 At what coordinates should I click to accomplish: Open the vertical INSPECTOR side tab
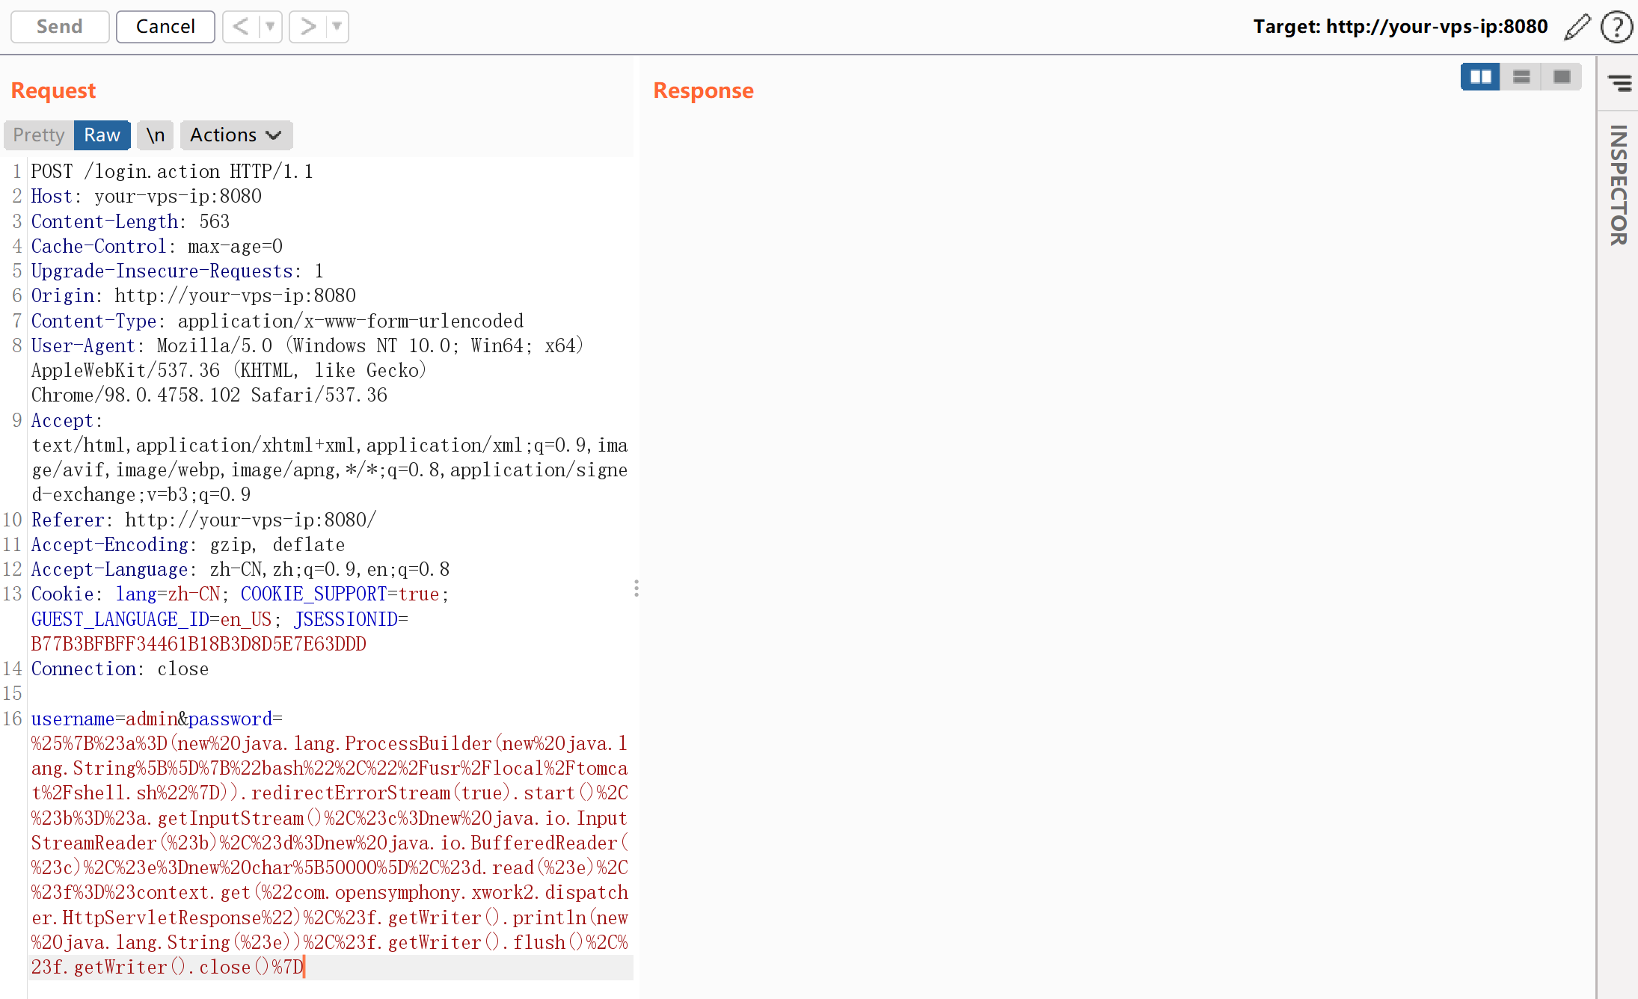click(x=1618, y=185)
